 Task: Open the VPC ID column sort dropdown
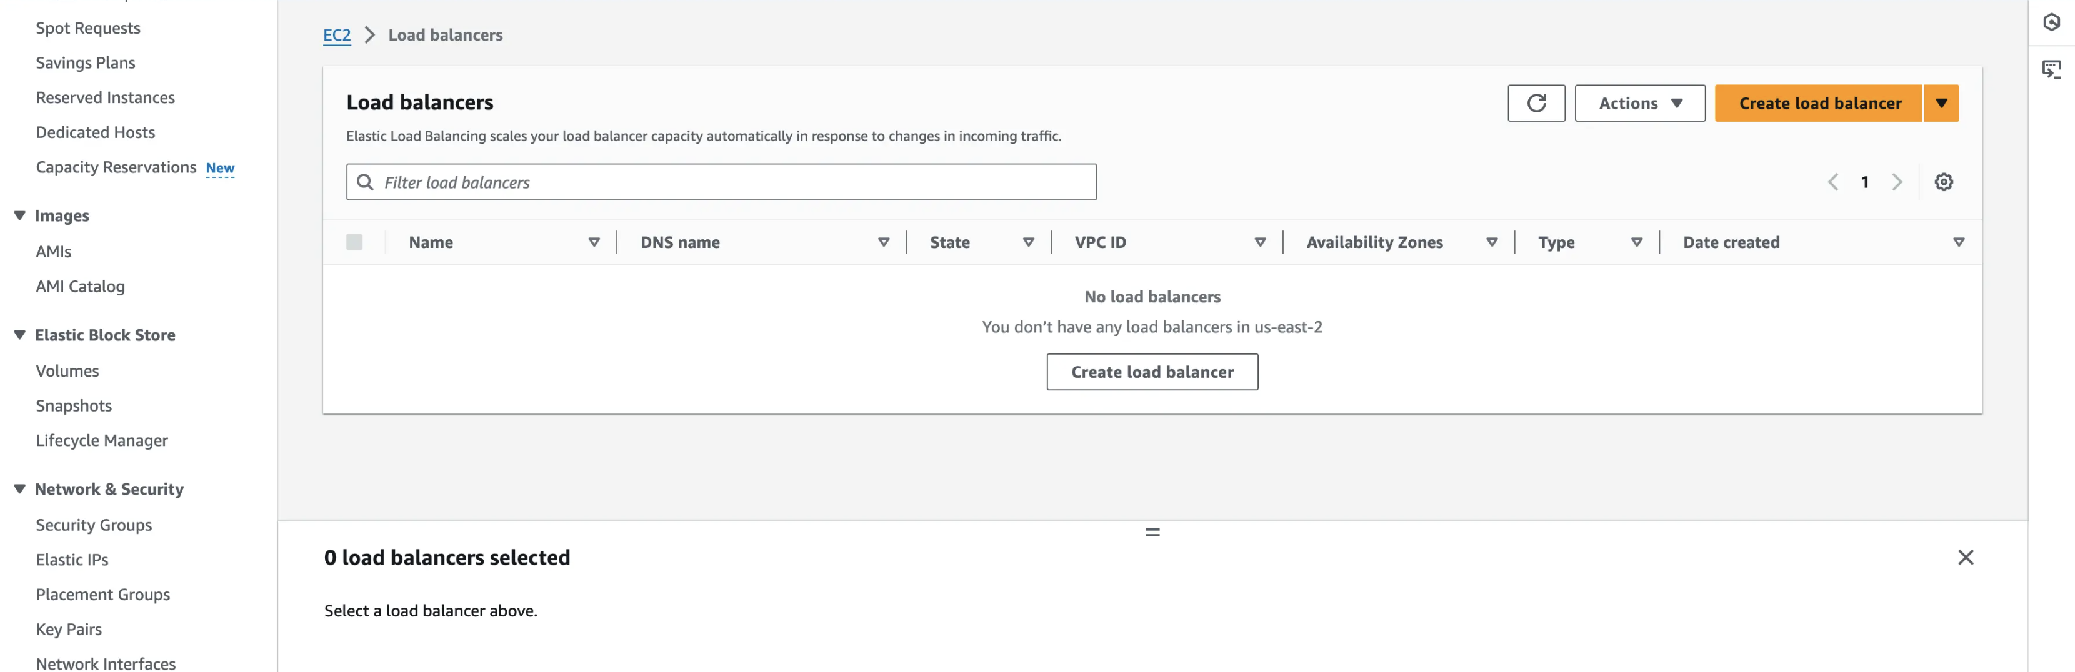coord(1261,242)
